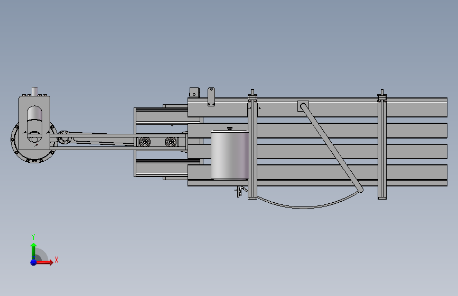Select the motor housing box at the left end
458x296 pixels.
(34, 123)
